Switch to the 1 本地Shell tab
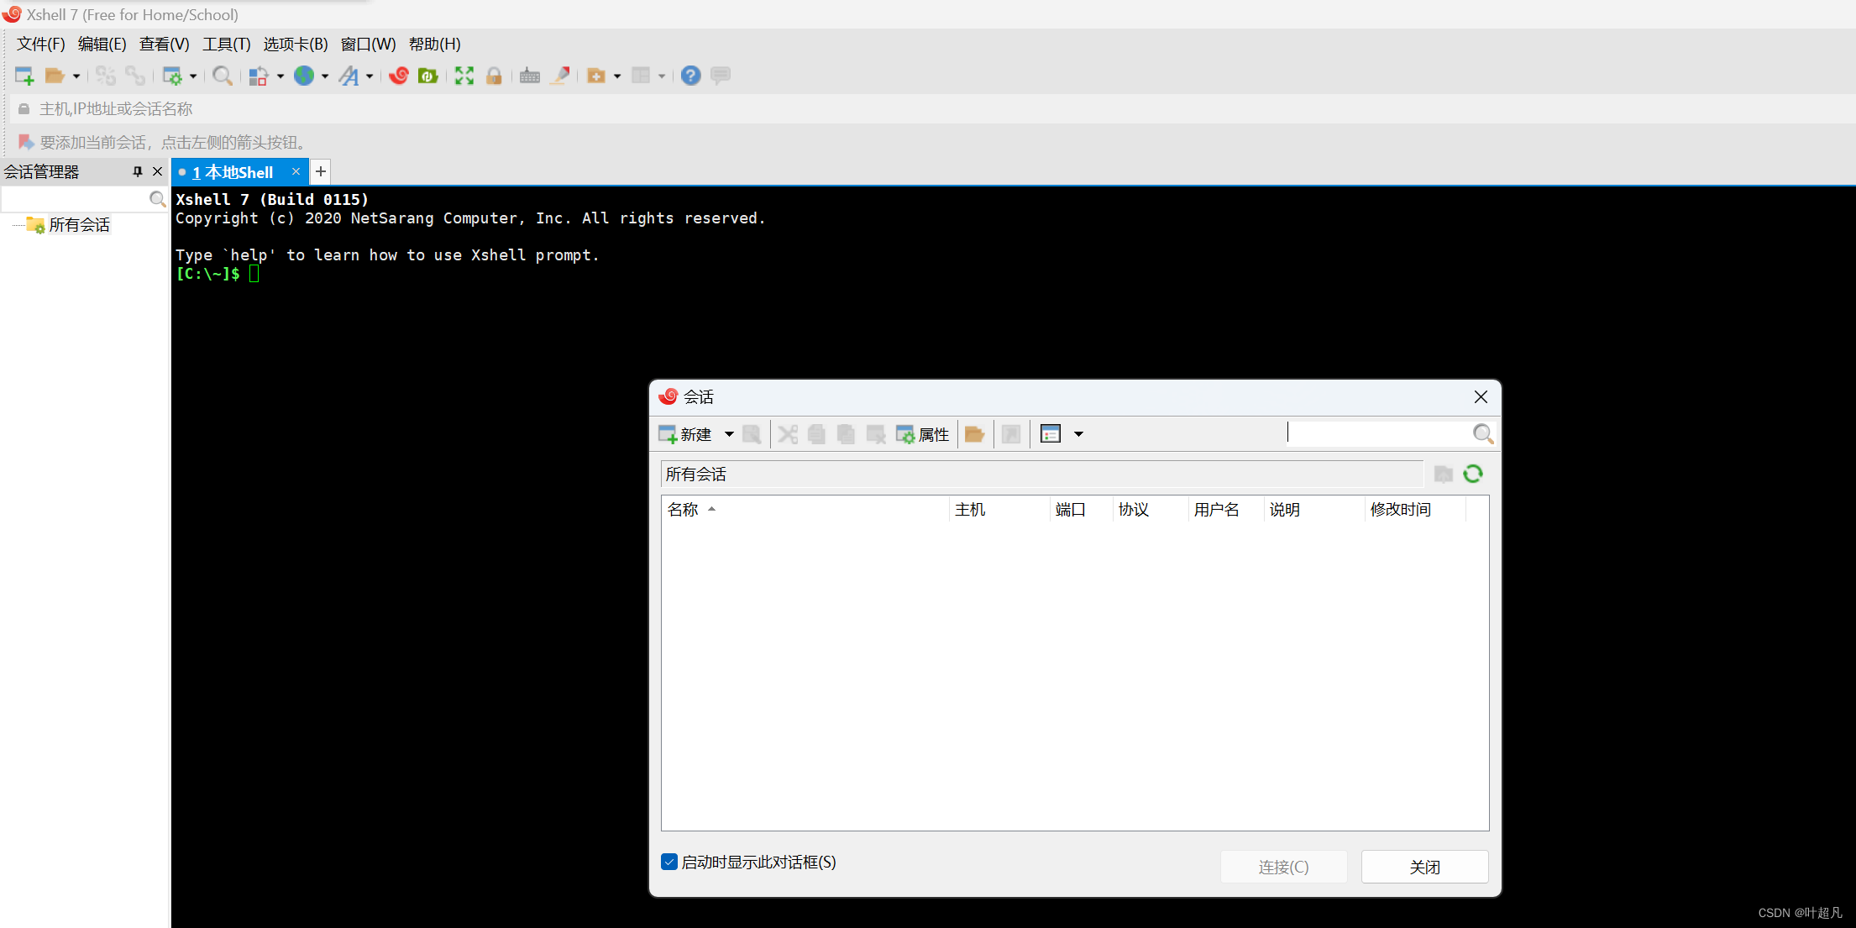The width and height of the screenshot is (1856, 928). [233, 172]
